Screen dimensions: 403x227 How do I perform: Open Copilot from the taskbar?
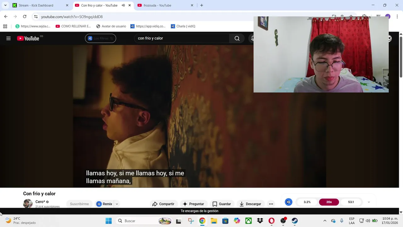click(237, 221)
